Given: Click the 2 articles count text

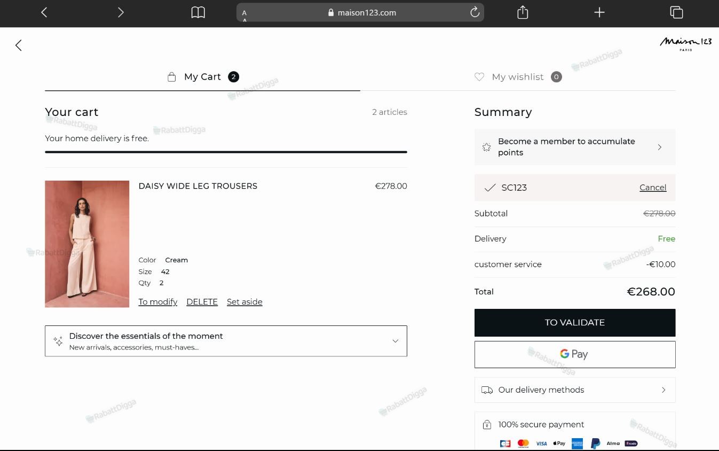Looking at the screenshot, I should 390,112.
